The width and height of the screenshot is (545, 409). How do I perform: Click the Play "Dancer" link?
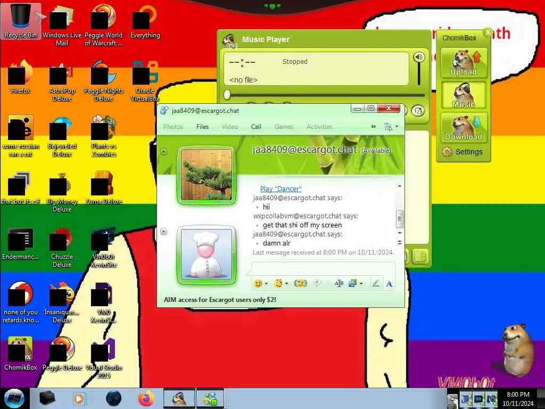(281, 189)
